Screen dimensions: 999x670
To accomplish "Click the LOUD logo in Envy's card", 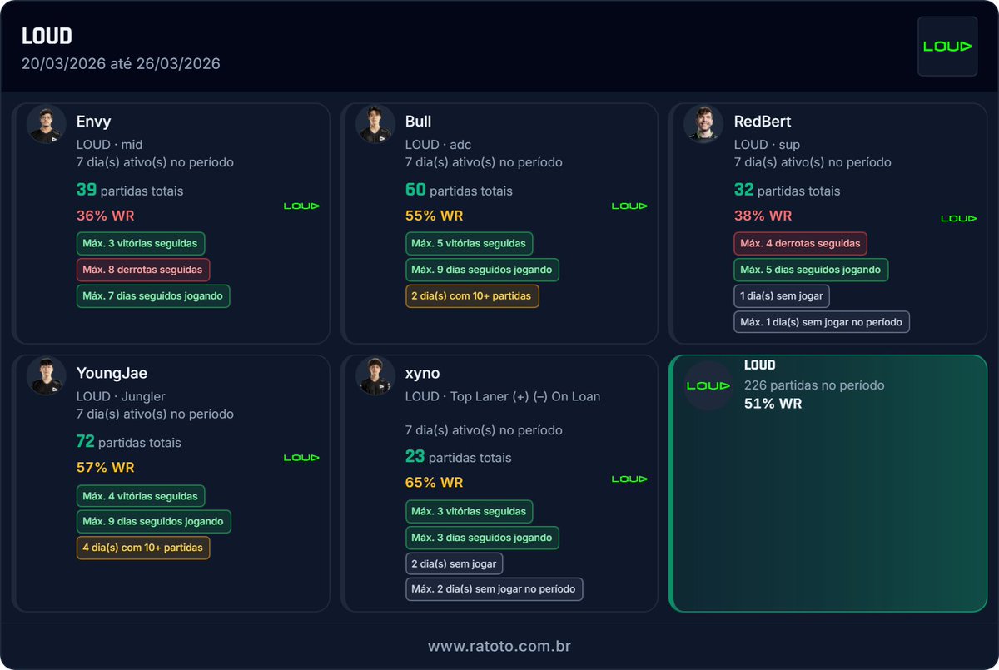I will (301, 206).
